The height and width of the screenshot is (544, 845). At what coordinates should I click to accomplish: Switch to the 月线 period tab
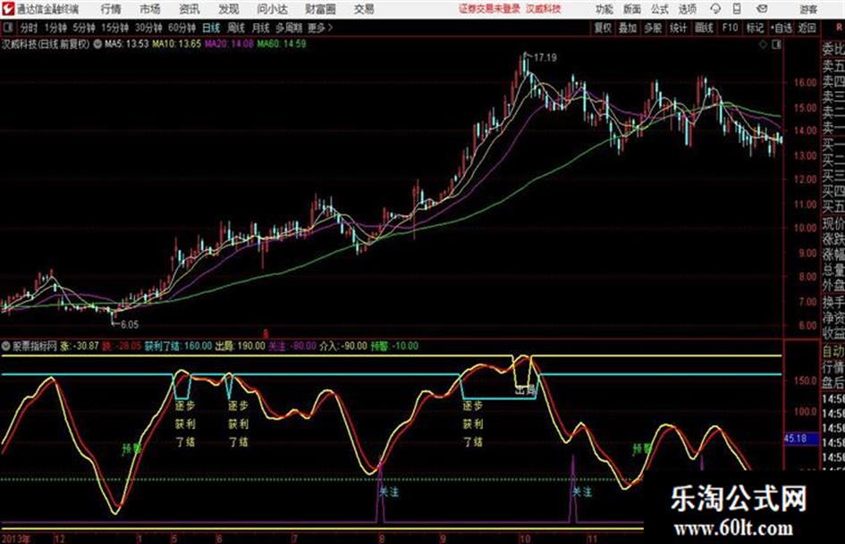261,28
